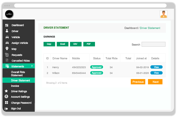
Task: Open the Driver Ratings label
Action: pyautogui.click(x=19, y=91)
